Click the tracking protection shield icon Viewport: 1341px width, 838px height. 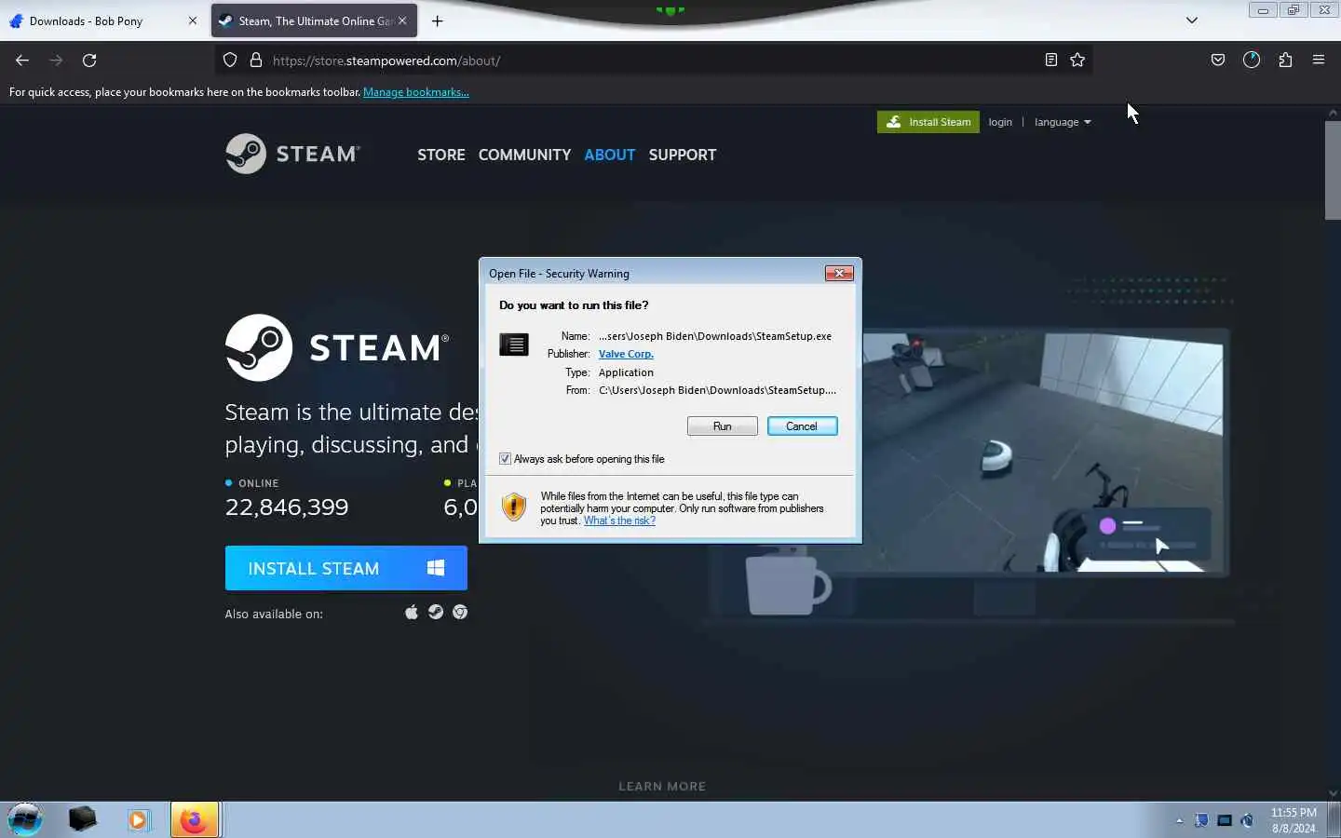(230, 61)
